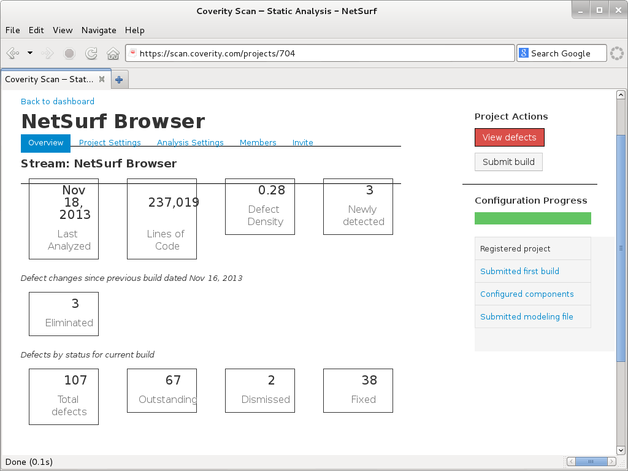
Task: Click the horizontal scrollbar thumb
Action: coord(591,461)
